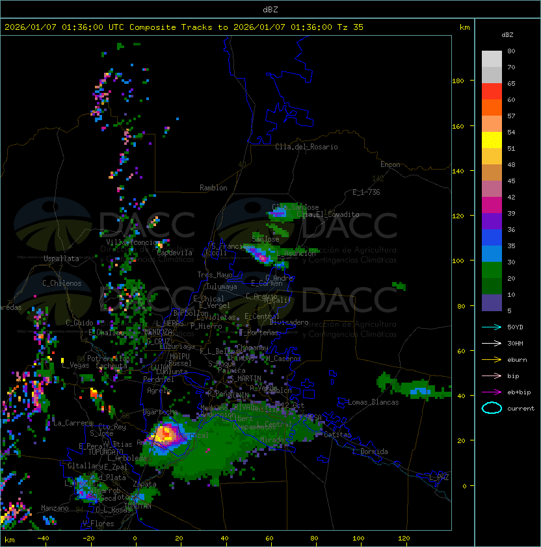Click the magenta echo cell near L_Asuncion
This screenshot has width=541, height=547.
point(262,257)
